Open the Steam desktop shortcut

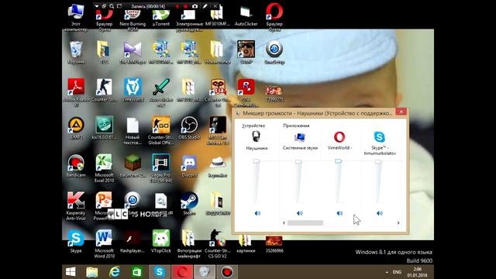coord(189,203)
